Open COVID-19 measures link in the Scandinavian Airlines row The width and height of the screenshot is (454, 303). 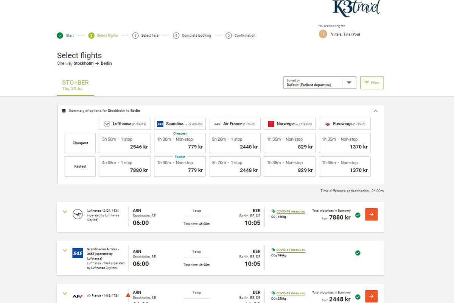coord(290,250)
